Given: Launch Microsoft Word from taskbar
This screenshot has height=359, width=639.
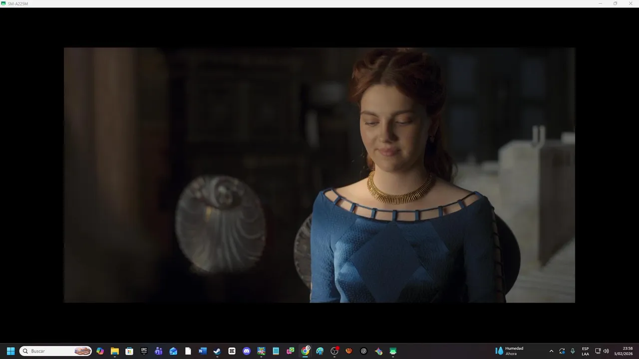Looking at the screenshot, I should coord(202,351).
